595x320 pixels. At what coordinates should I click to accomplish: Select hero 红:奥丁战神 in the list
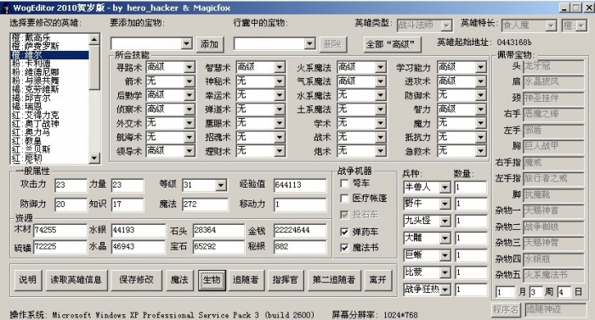click(x=49, y=124)
